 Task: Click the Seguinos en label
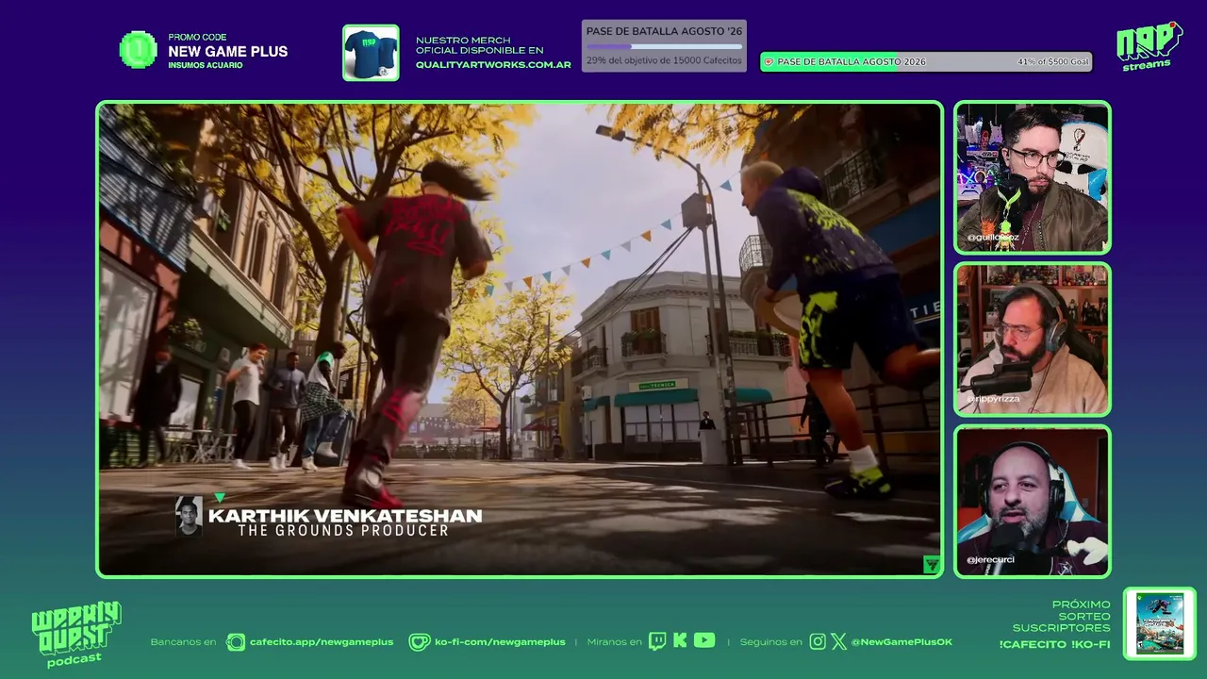click(x=771, y=642)
